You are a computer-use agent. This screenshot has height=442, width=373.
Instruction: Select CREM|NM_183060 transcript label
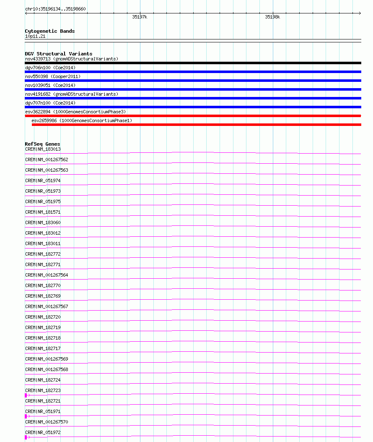coord(43,223)
